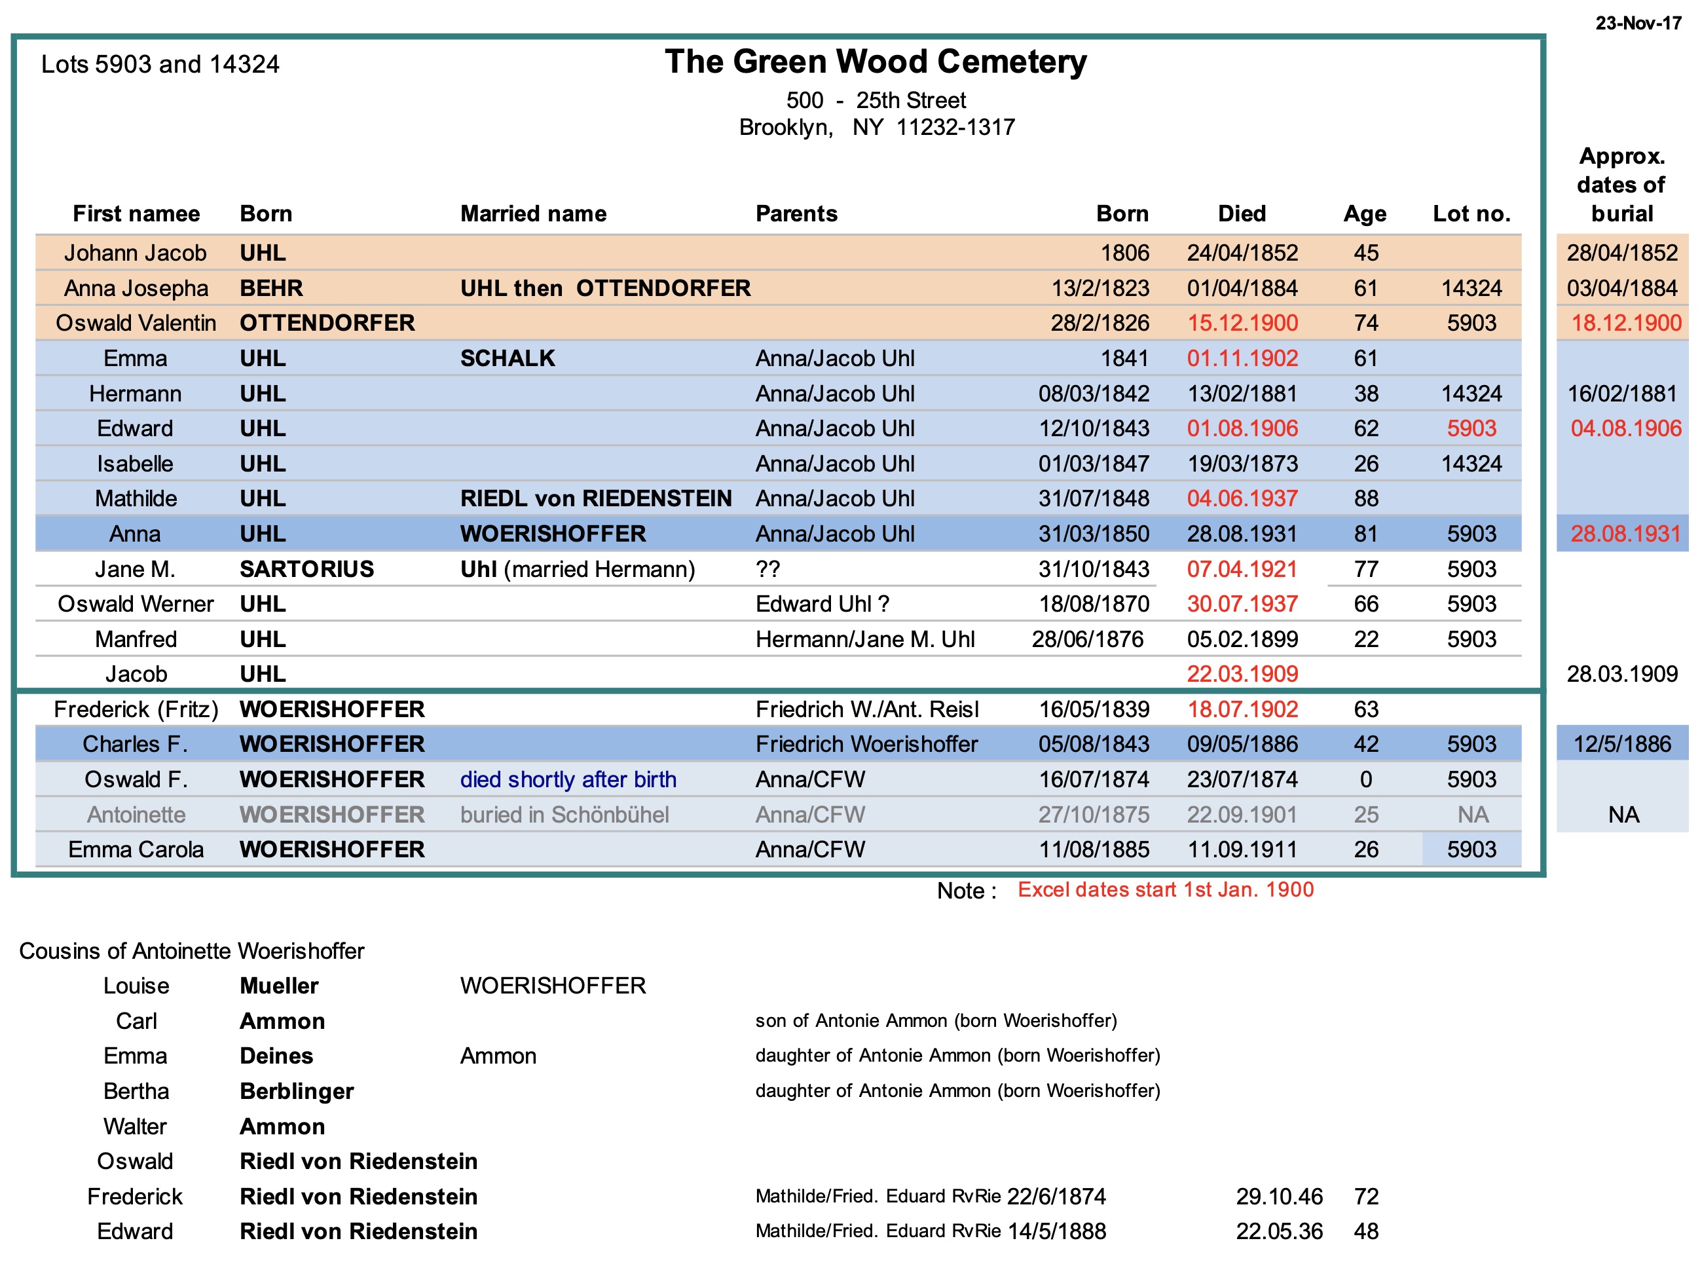The height and width of the screenshot is (1264, 1700).
Task: Click the surname 'Deines'
Action: (x=276, y=1056)
